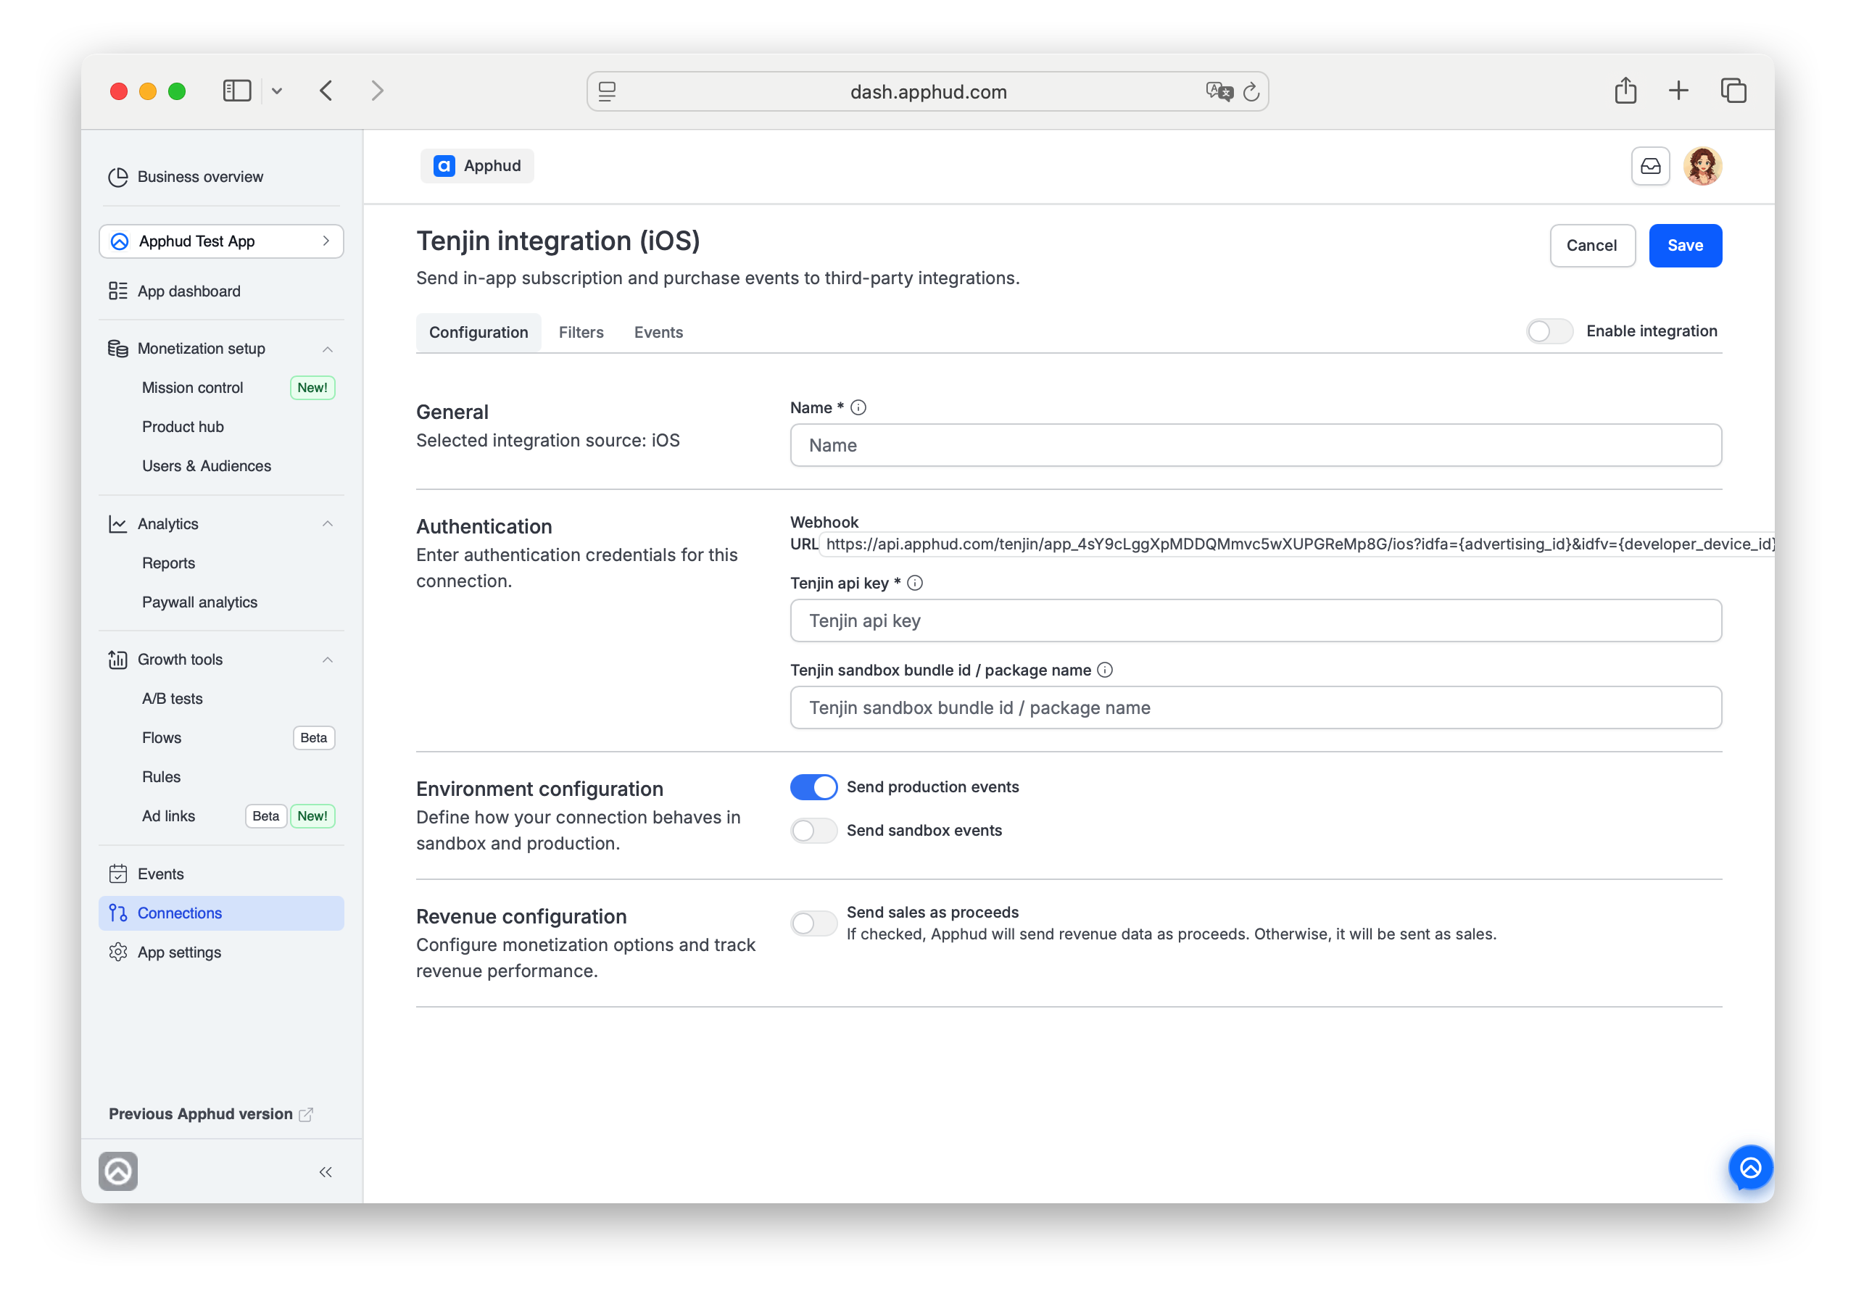Open the user avatar profile
Image resolution: width=1856 pixels, height=1312 pixels.
click(1702, 167)
